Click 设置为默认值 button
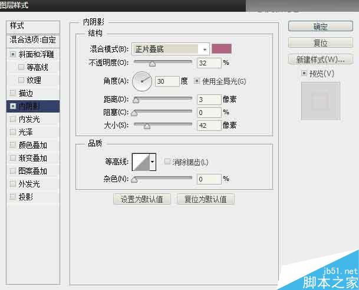 pos(142,199)
